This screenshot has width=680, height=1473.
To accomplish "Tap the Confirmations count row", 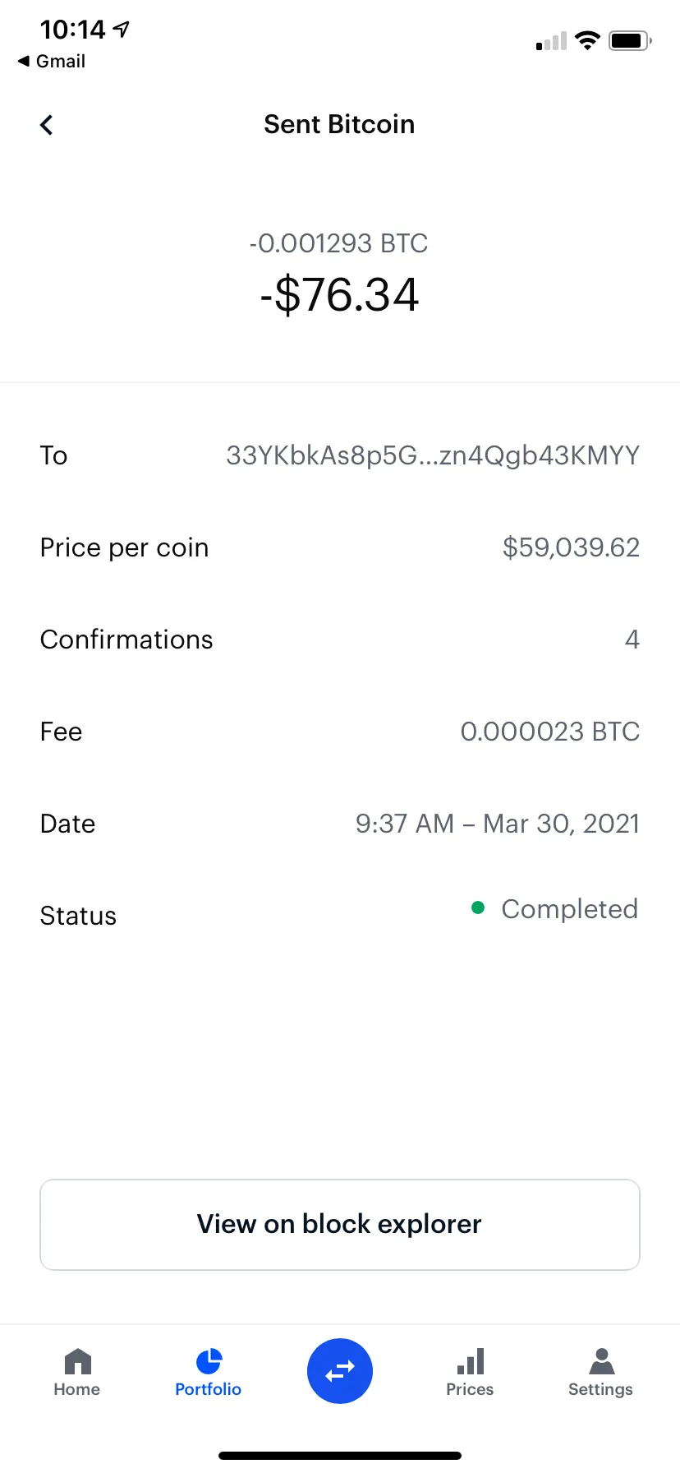I will click(x=340, y=640).
